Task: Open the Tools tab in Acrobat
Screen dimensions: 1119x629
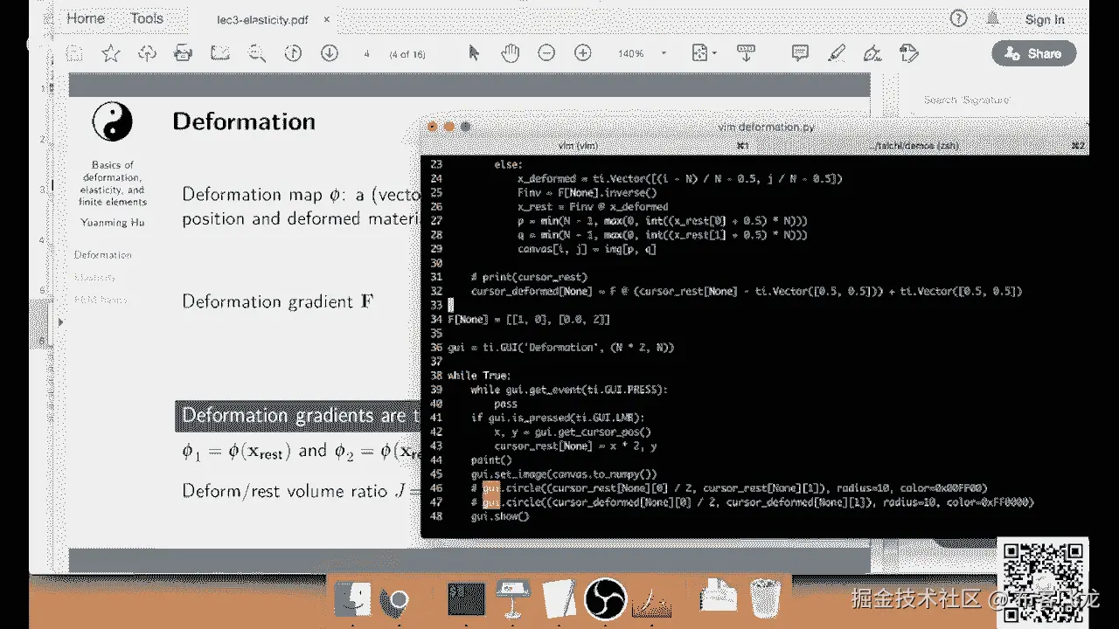Action: point(147,17)
